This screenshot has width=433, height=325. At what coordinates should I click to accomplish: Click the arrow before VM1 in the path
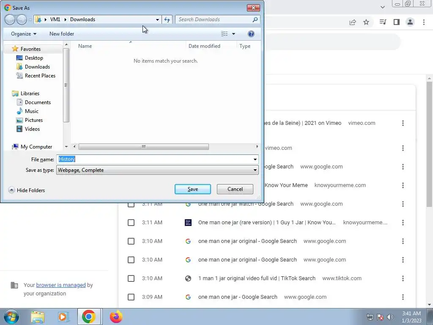[x=46, y=19]
